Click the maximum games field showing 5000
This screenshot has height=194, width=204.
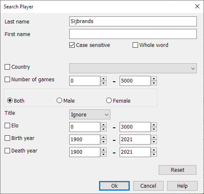(x=135, y=81)
